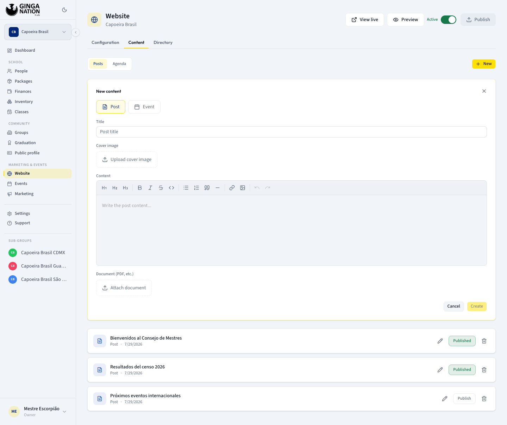Click the undo arrow in editor
Viewport: 507px width, 425px height.
tap(257, 188)
